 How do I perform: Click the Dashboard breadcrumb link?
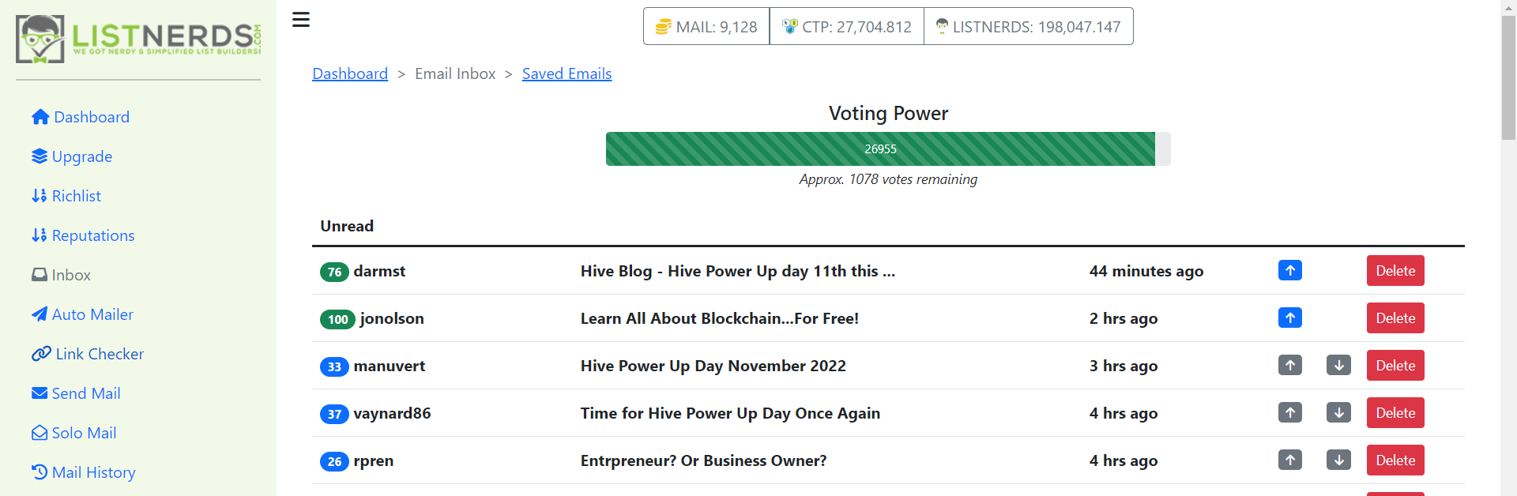click(350, 73)
